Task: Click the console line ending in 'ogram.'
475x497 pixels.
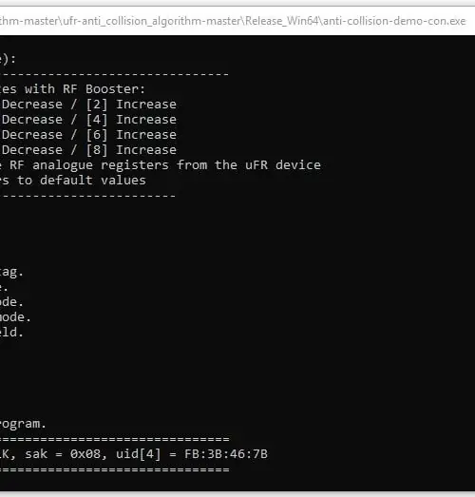Action: [23, 424]
